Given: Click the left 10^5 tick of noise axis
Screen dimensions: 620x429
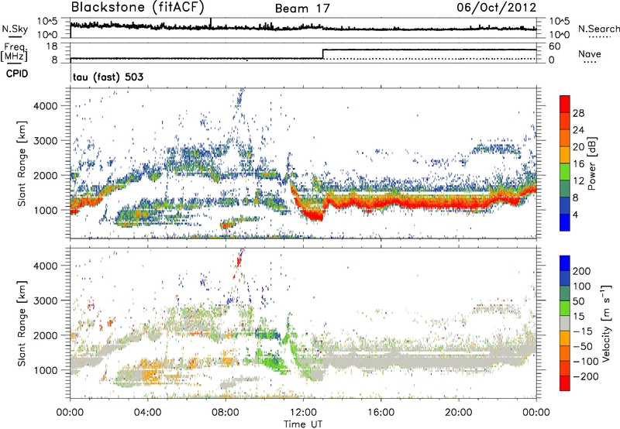Looking at the screenshot, I should 47,21.
